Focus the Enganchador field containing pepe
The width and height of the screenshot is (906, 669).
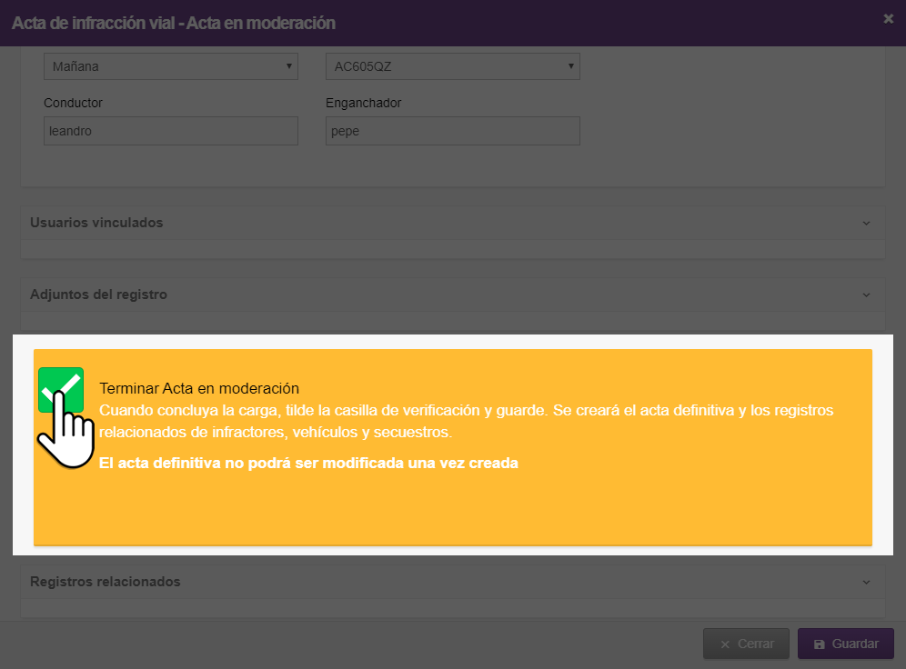point(453,131)
